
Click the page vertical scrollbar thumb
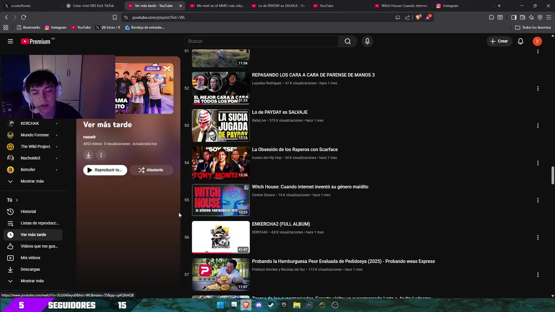[x=552, y=175]
